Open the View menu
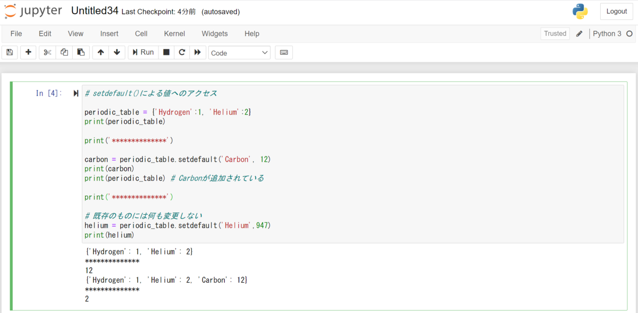 click(75, 33)
